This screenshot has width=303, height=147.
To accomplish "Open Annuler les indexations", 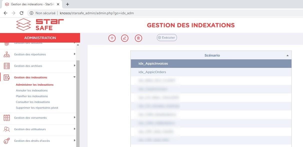I will point(32,90).
